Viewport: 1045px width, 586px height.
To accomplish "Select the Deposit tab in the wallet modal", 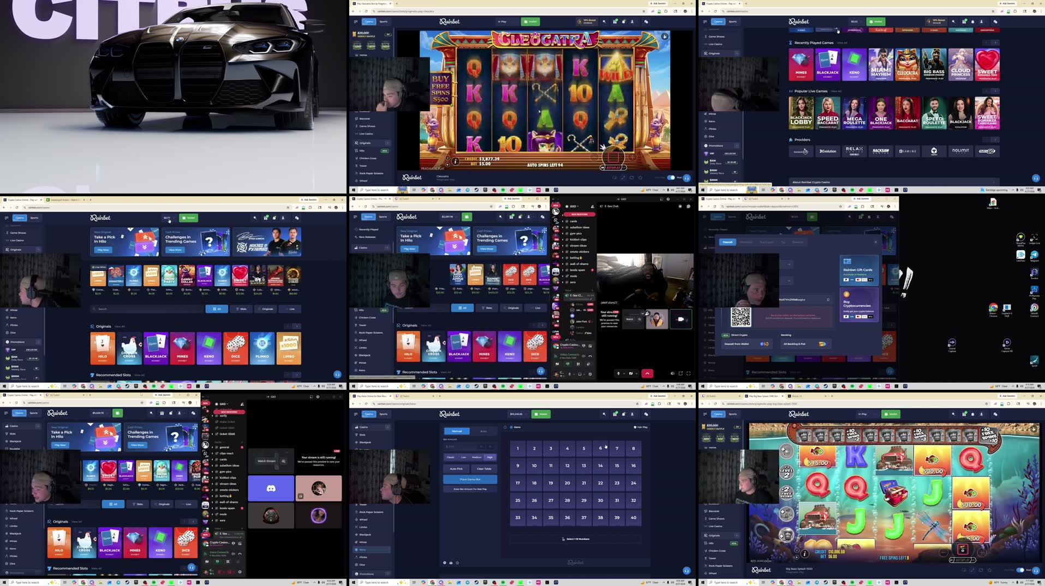I will pyautogui.click(x=727, y=242).
